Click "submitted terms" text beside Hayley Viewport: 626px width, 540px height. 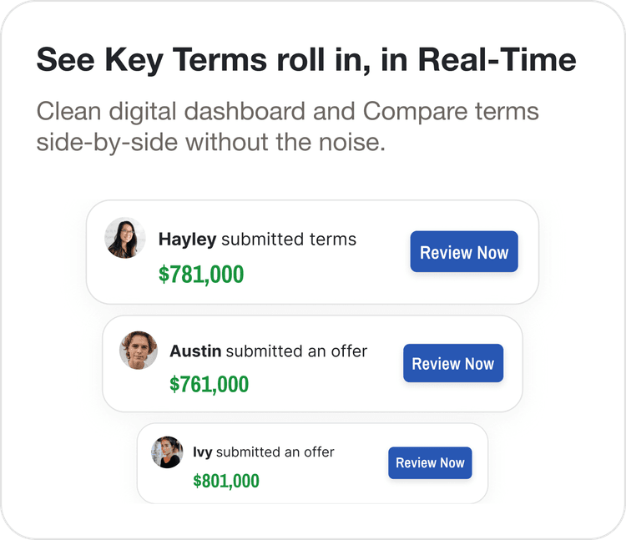[289, 240]
